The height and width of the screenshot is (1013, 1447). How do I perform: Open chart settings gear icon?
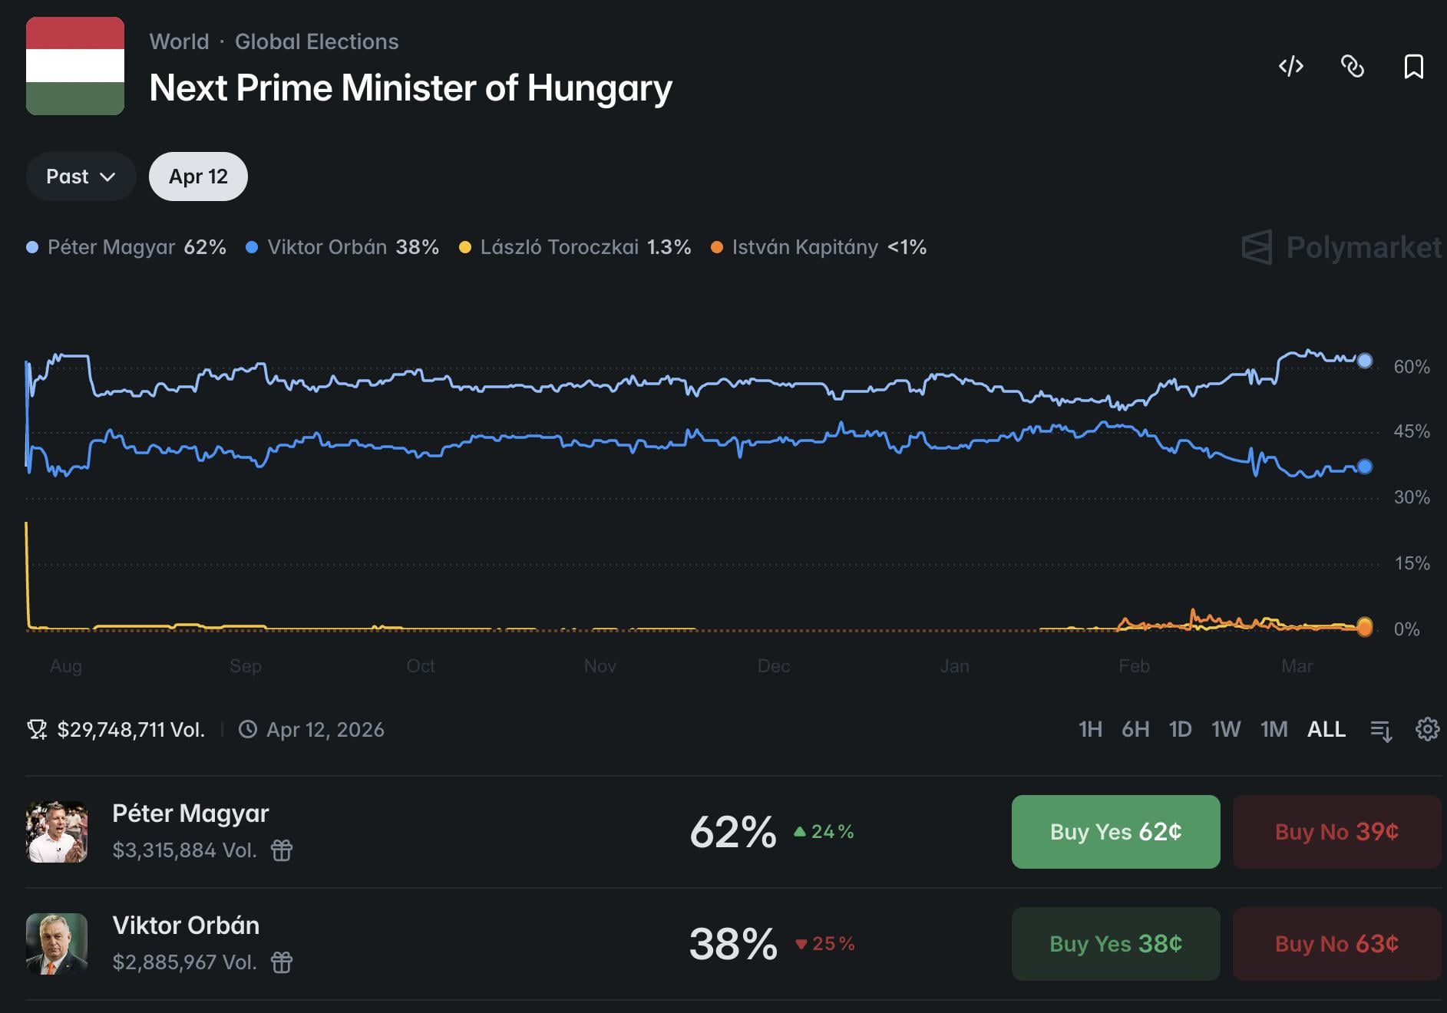[x=1427, y=729]
